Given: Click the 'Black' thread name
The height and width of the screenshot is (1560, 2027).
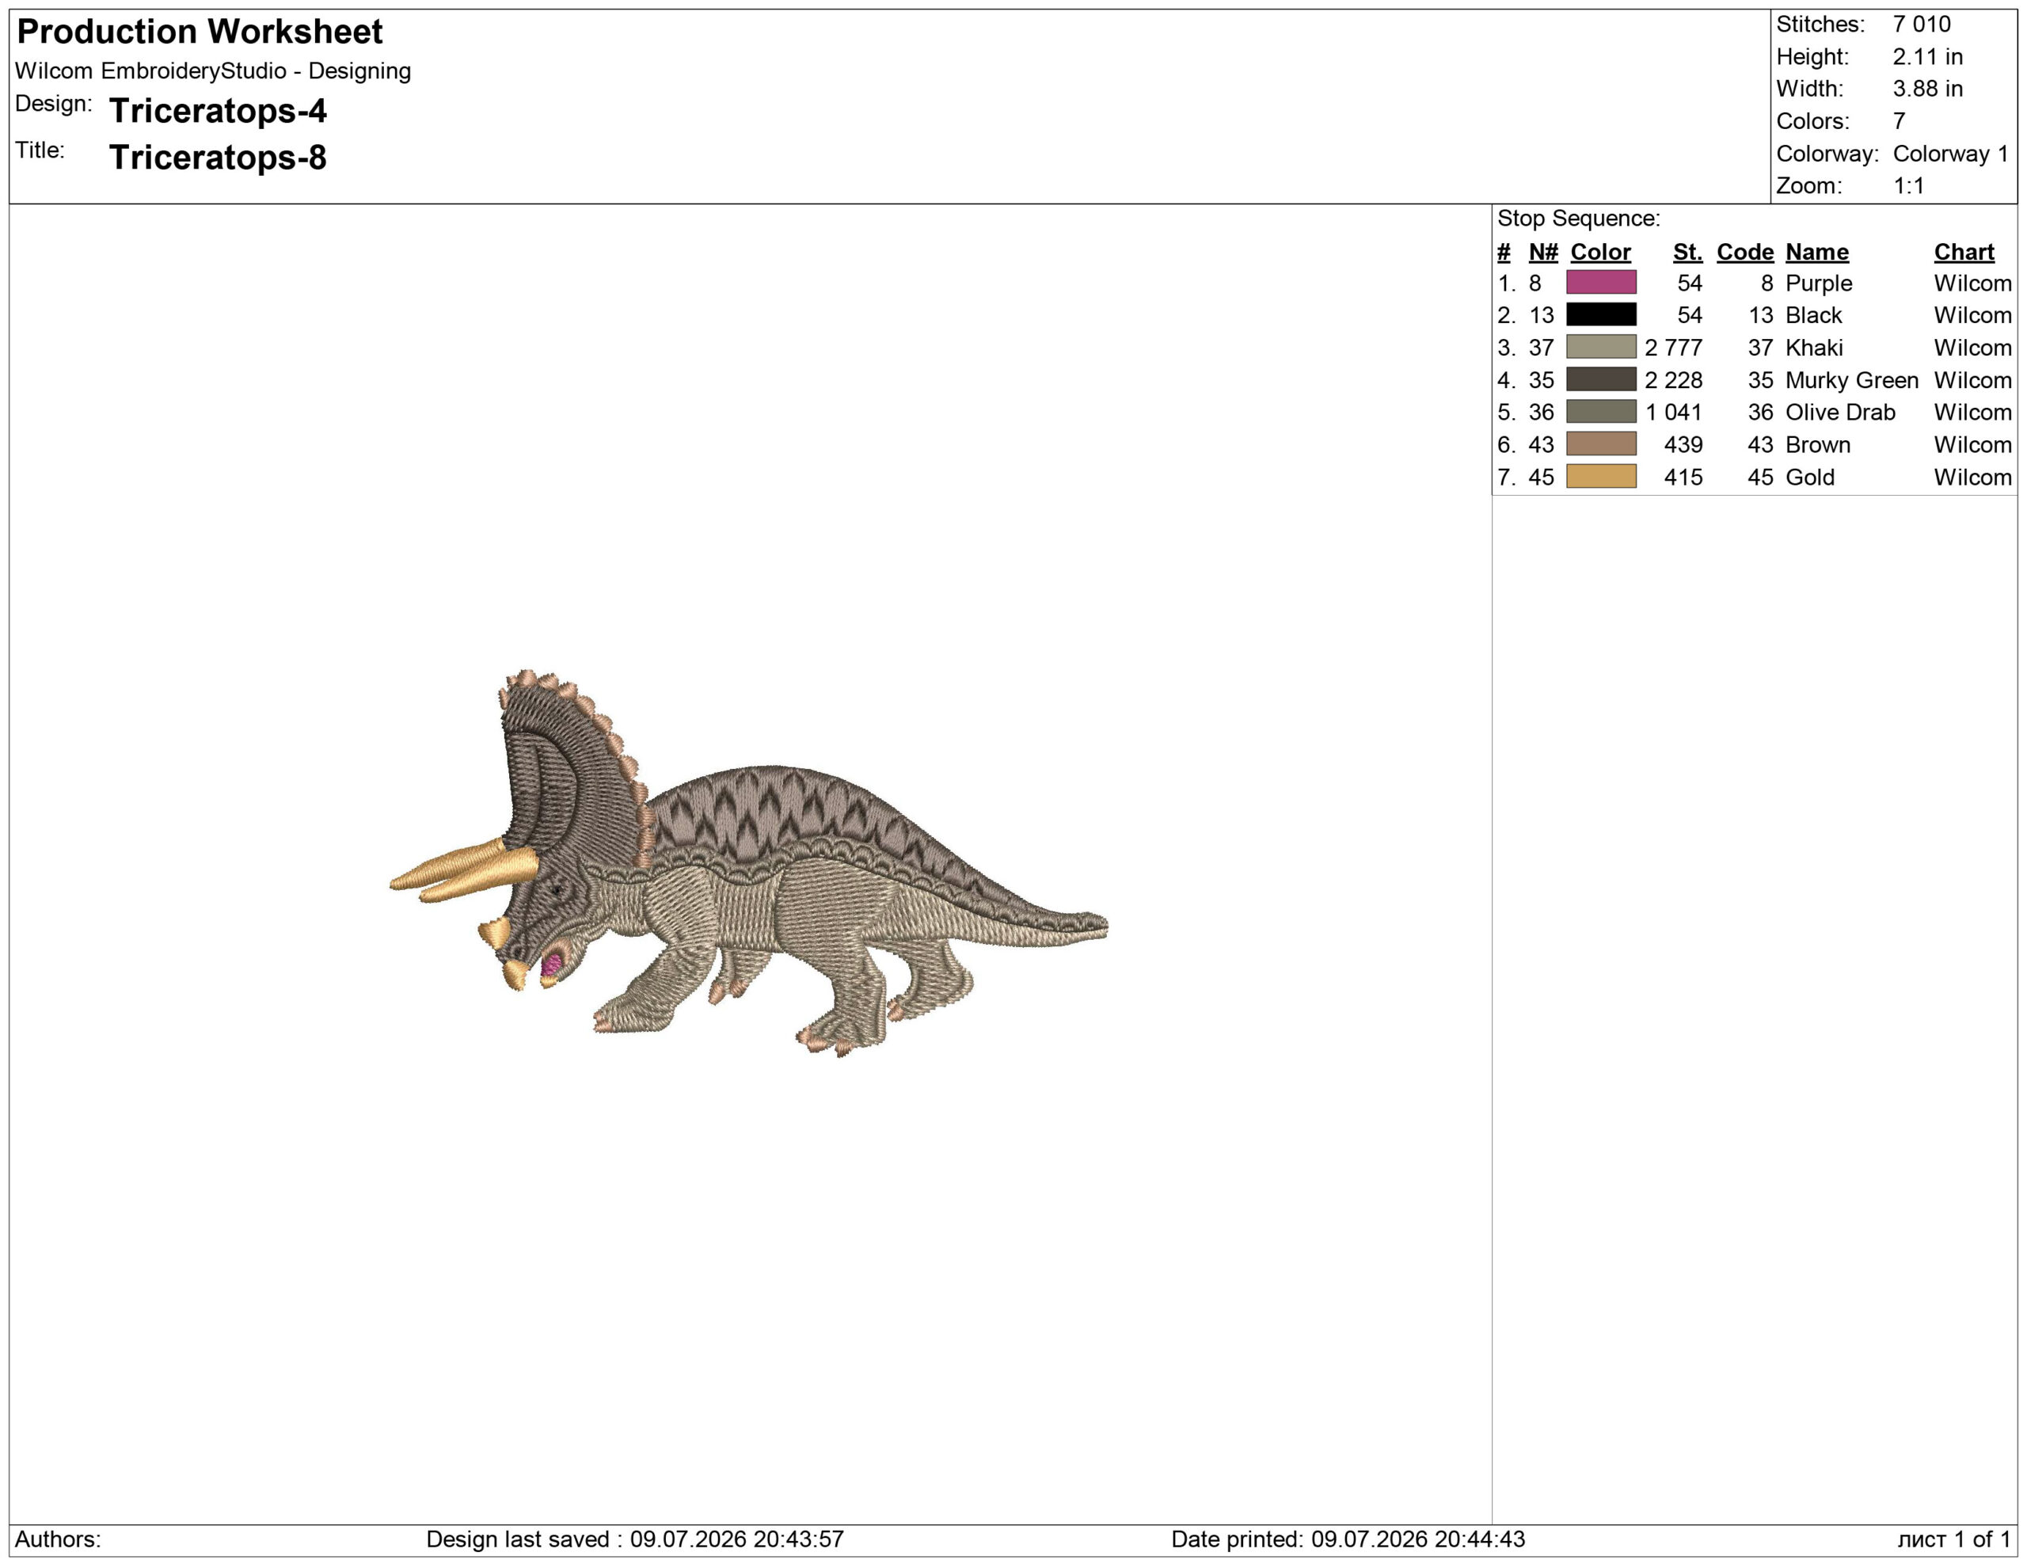Looking at the screenshot, I should pos(1813,314).
